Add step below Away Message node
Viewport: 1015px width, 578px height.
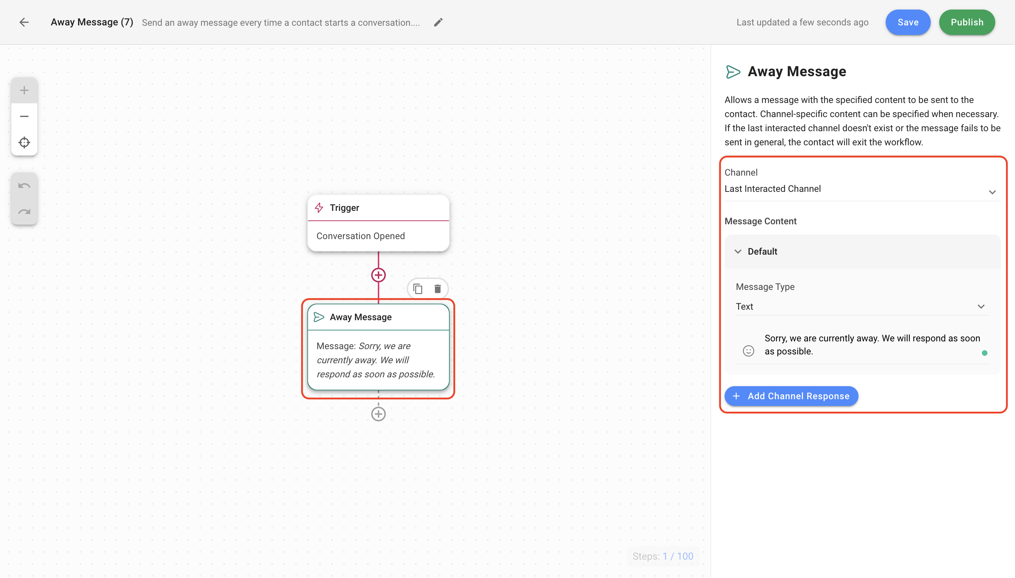378,414
